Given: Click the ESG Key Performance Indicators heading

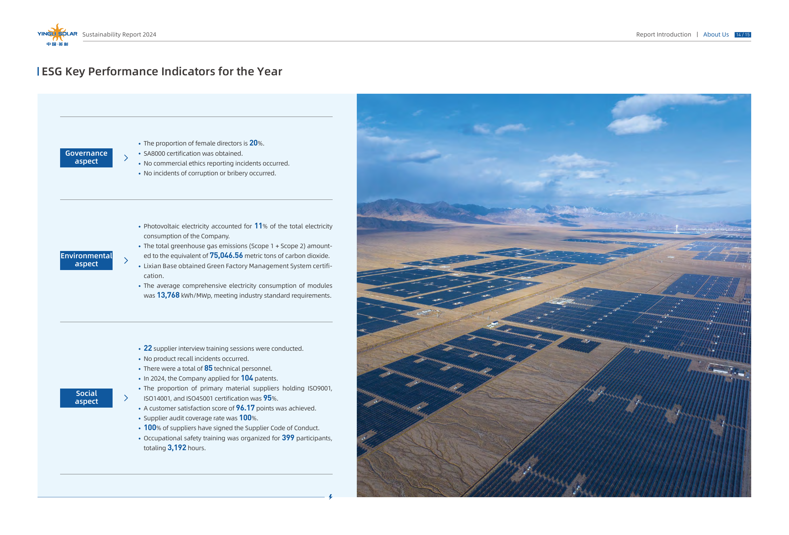Looking at the screenshot, I should pyautogui.click(x=162, y=71).
